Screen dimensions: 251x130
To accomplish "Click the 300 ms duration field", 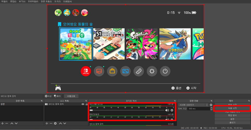I will [199, 109].
